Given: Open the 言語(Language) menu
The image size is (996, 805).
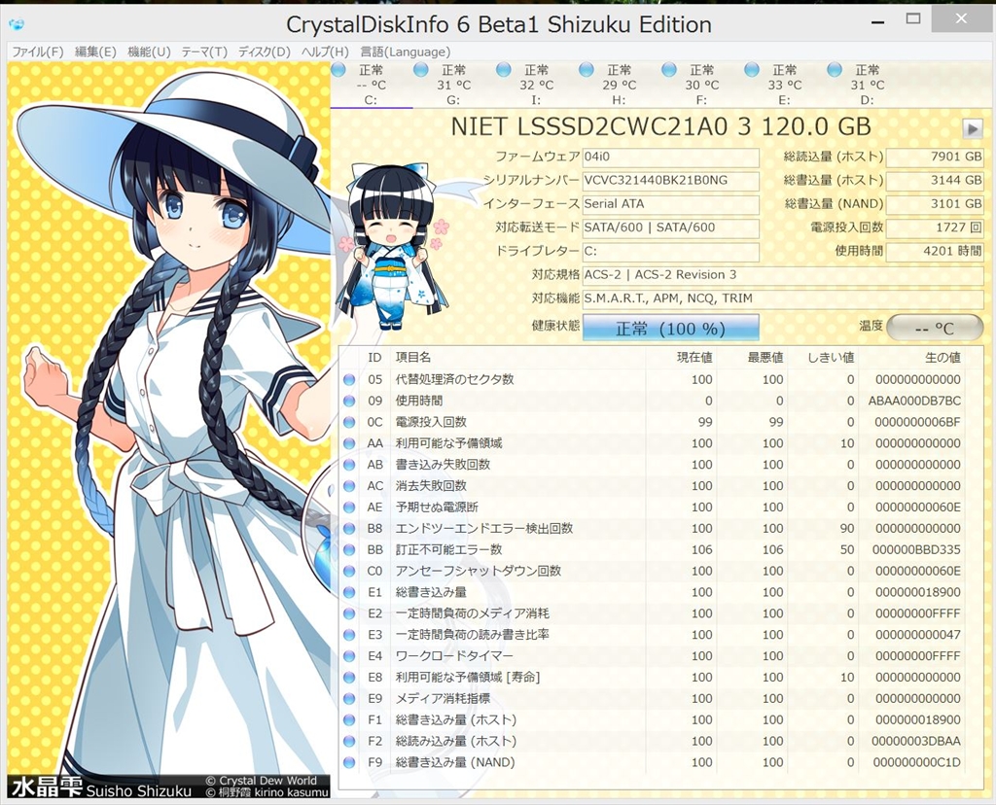Looking at the screenshot, I should point(406,52).
